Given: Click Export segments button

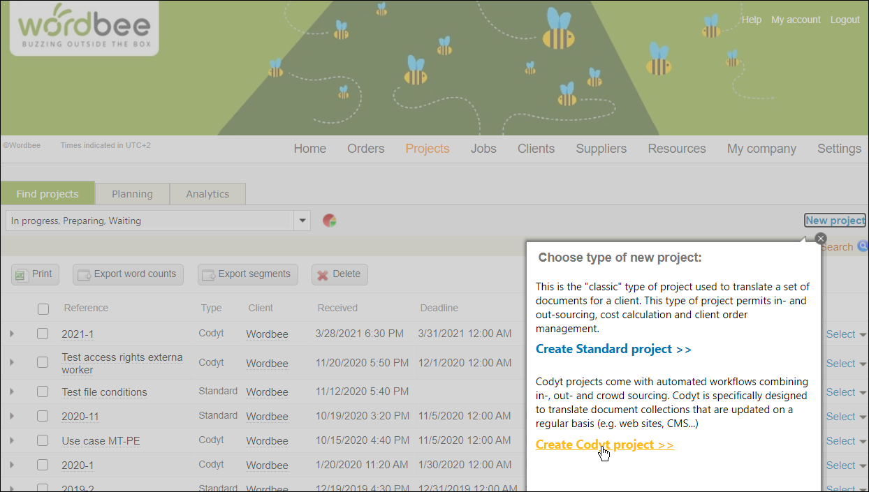Looking at the screenshot, I should (x=247, y=274).
